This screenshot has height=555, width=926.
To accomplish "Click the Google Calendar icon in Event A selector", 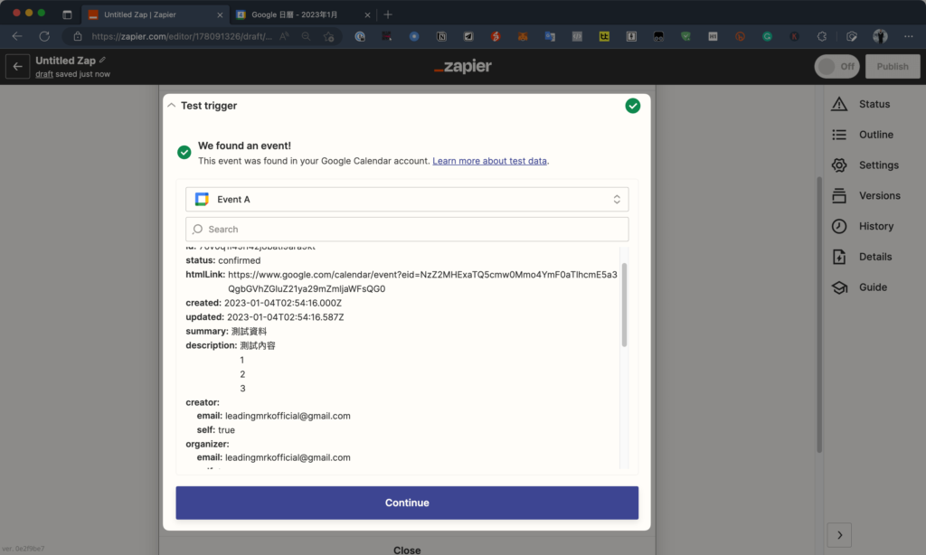I will coord(202,199).
